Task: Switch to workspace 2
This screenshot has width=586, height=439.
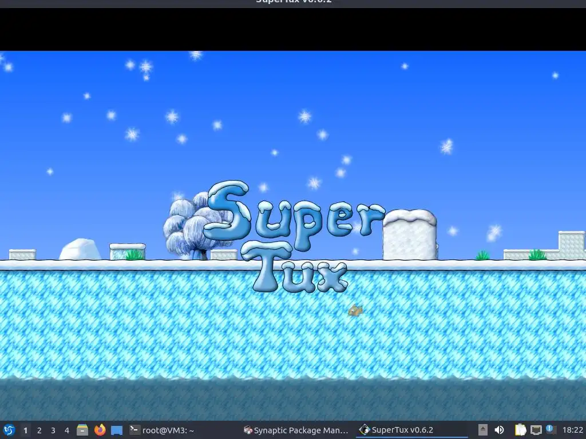Action: (39, 430)
